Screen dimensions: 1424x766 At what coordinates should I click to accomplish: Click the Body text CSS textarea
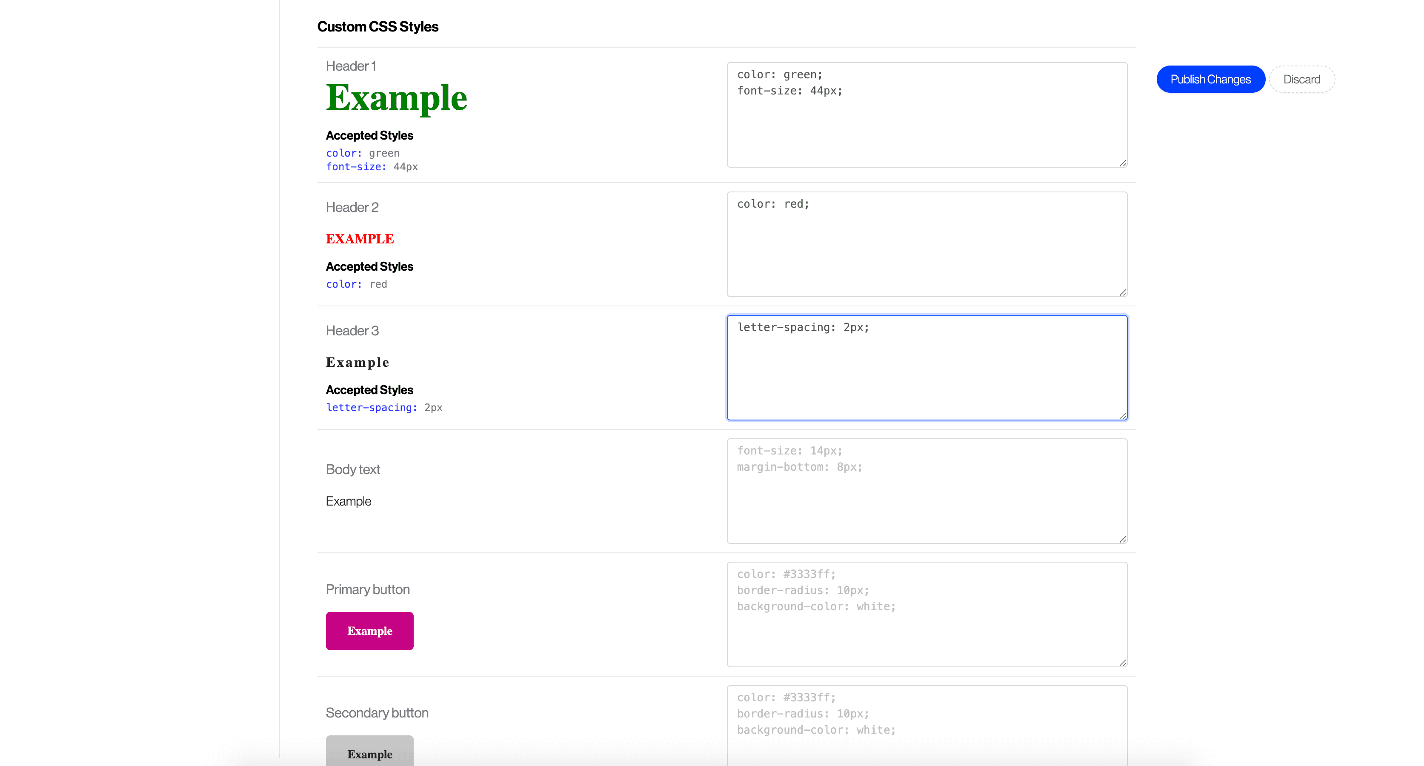coord(926,491)
